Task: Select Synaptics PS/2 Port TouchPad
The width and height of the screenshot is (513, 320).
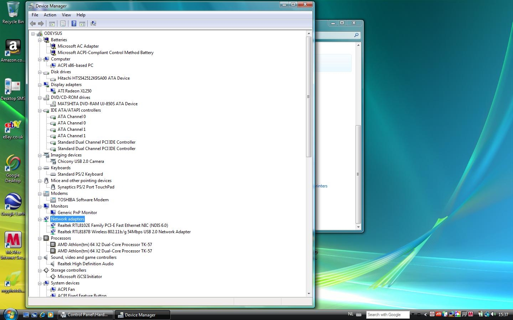Action: point(86,187)
